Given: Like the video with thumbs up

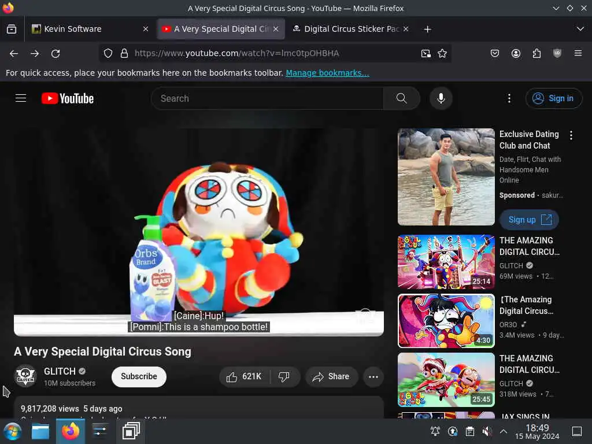Looking at the screenshot, I should pyautogui.click(x=244, y=377).
